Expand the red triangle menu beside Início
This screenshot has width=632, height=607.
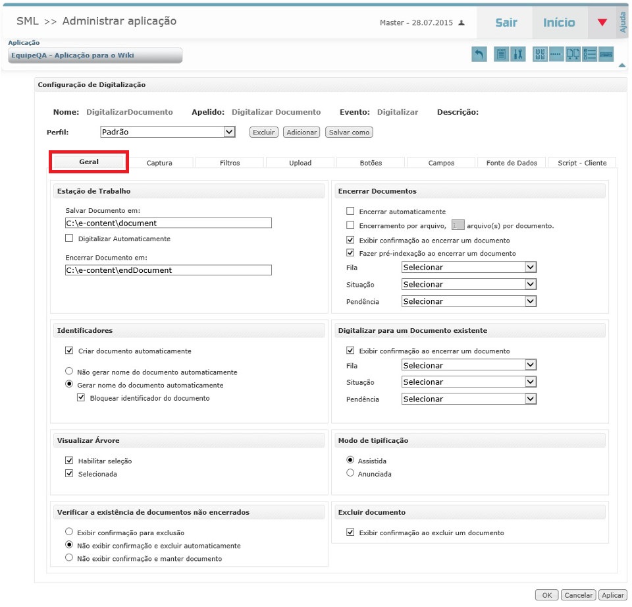[602, 23]
